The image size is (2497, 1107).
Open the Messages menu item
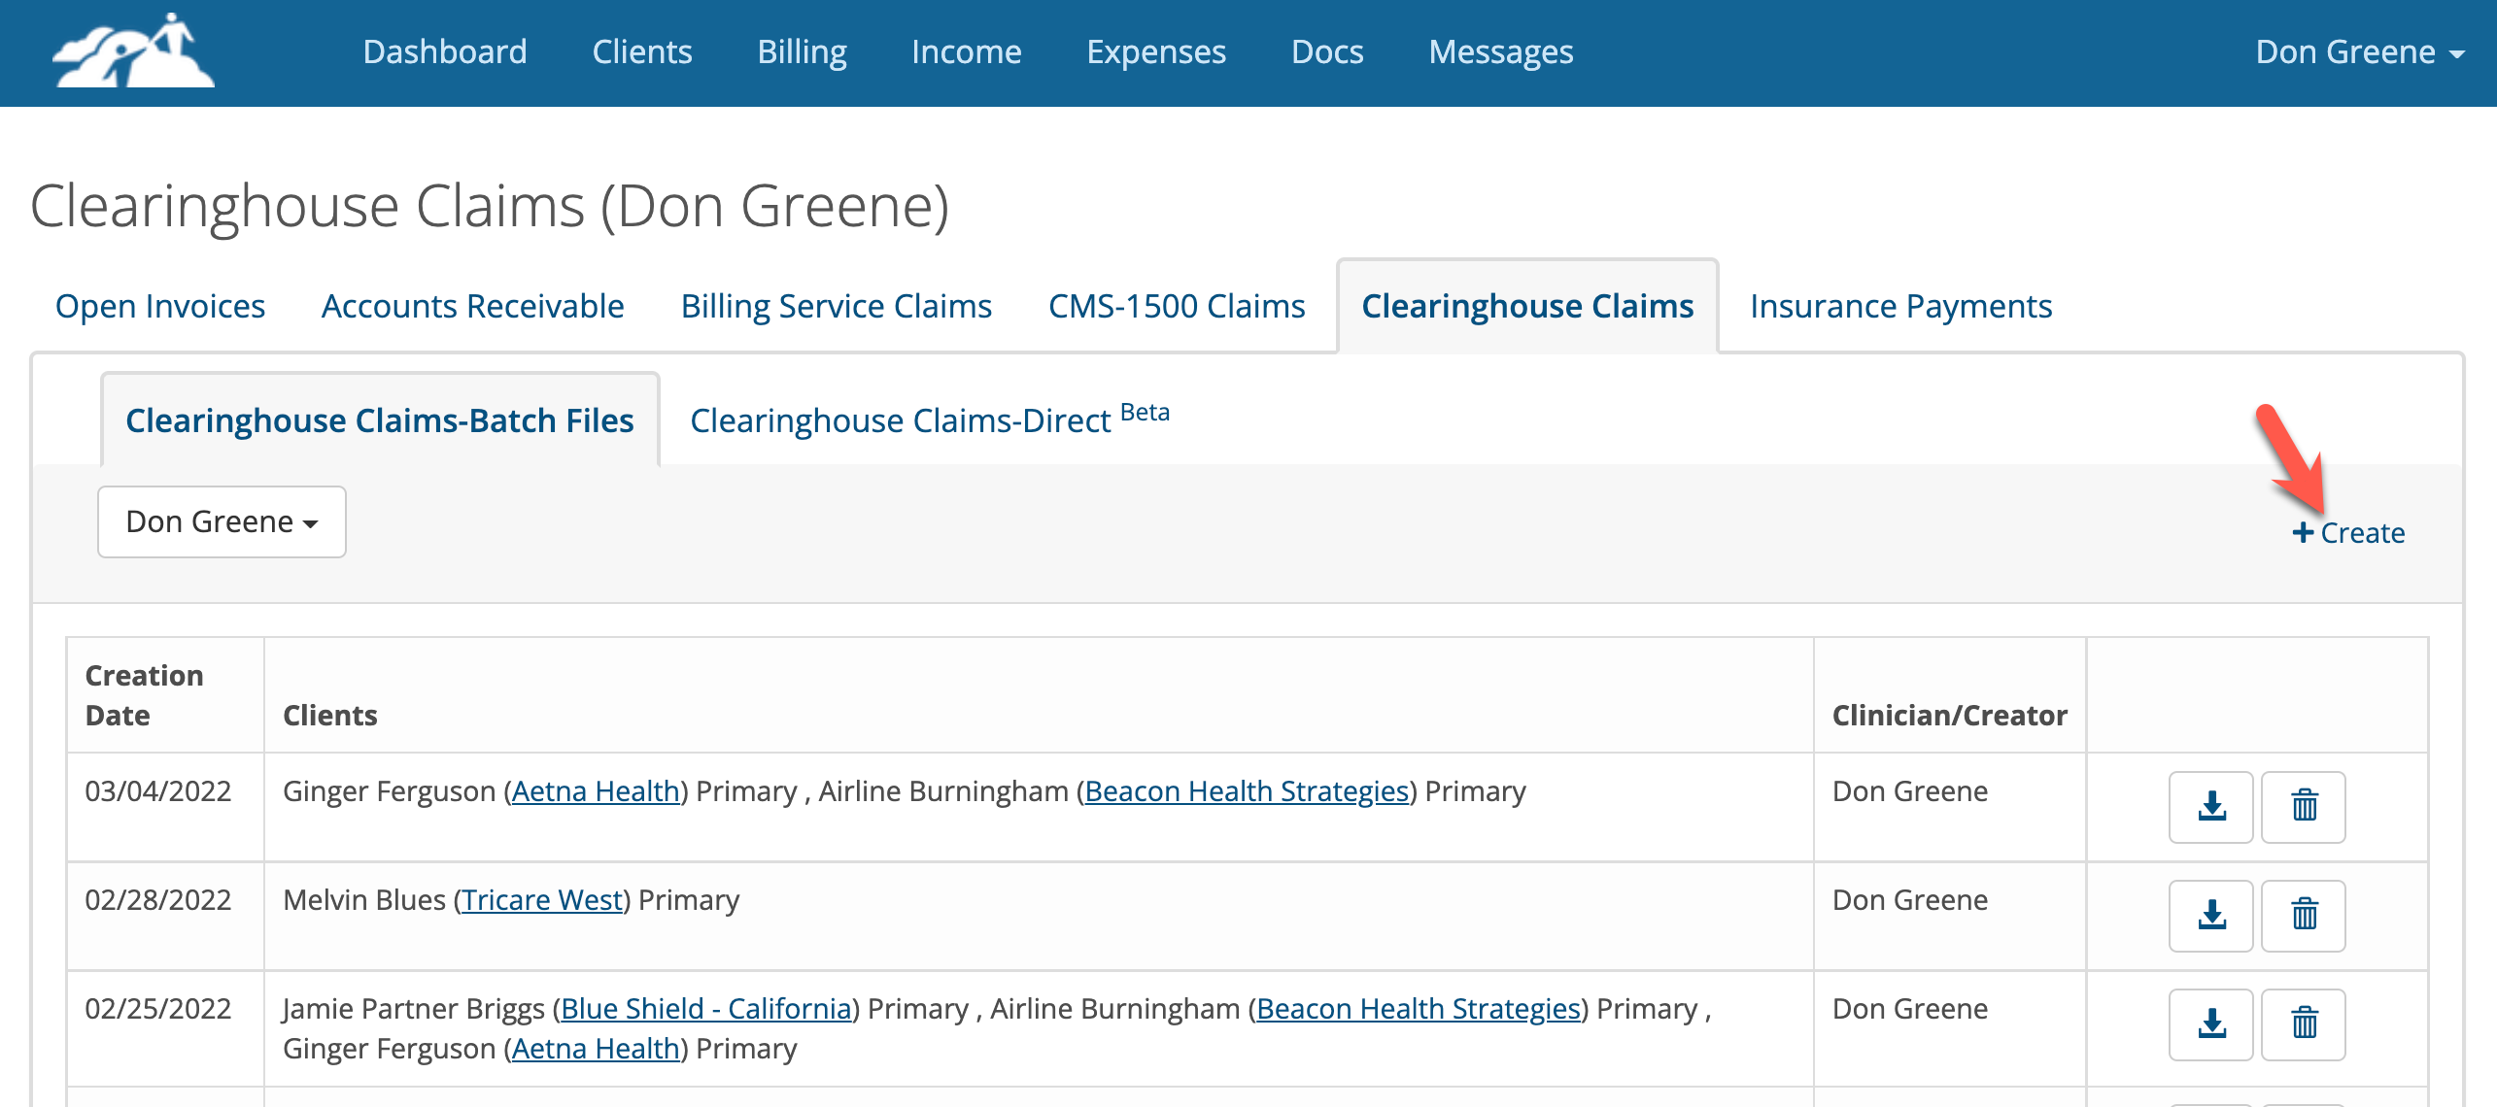(1501, 51)
